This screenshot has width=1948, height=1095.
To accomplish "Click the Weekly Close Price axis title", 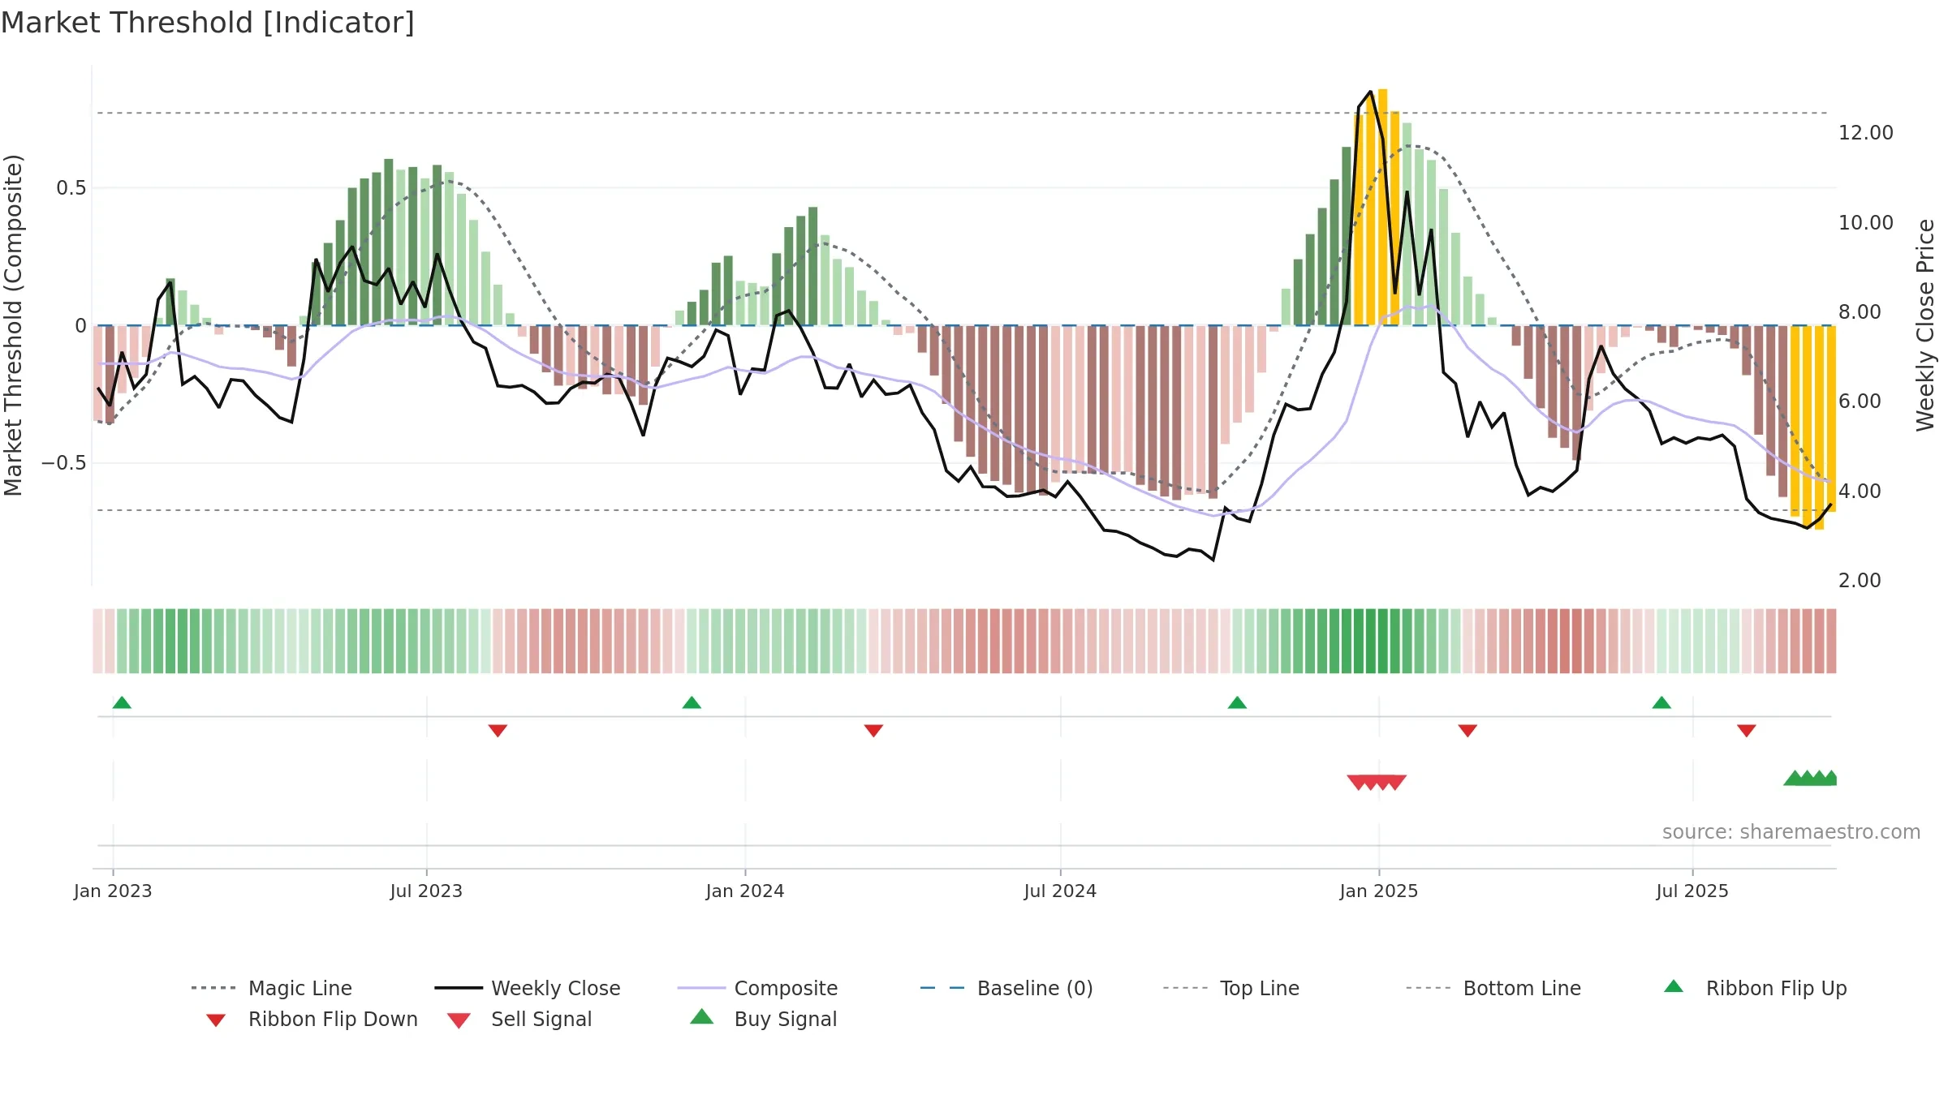I will tap(1925, 324).
